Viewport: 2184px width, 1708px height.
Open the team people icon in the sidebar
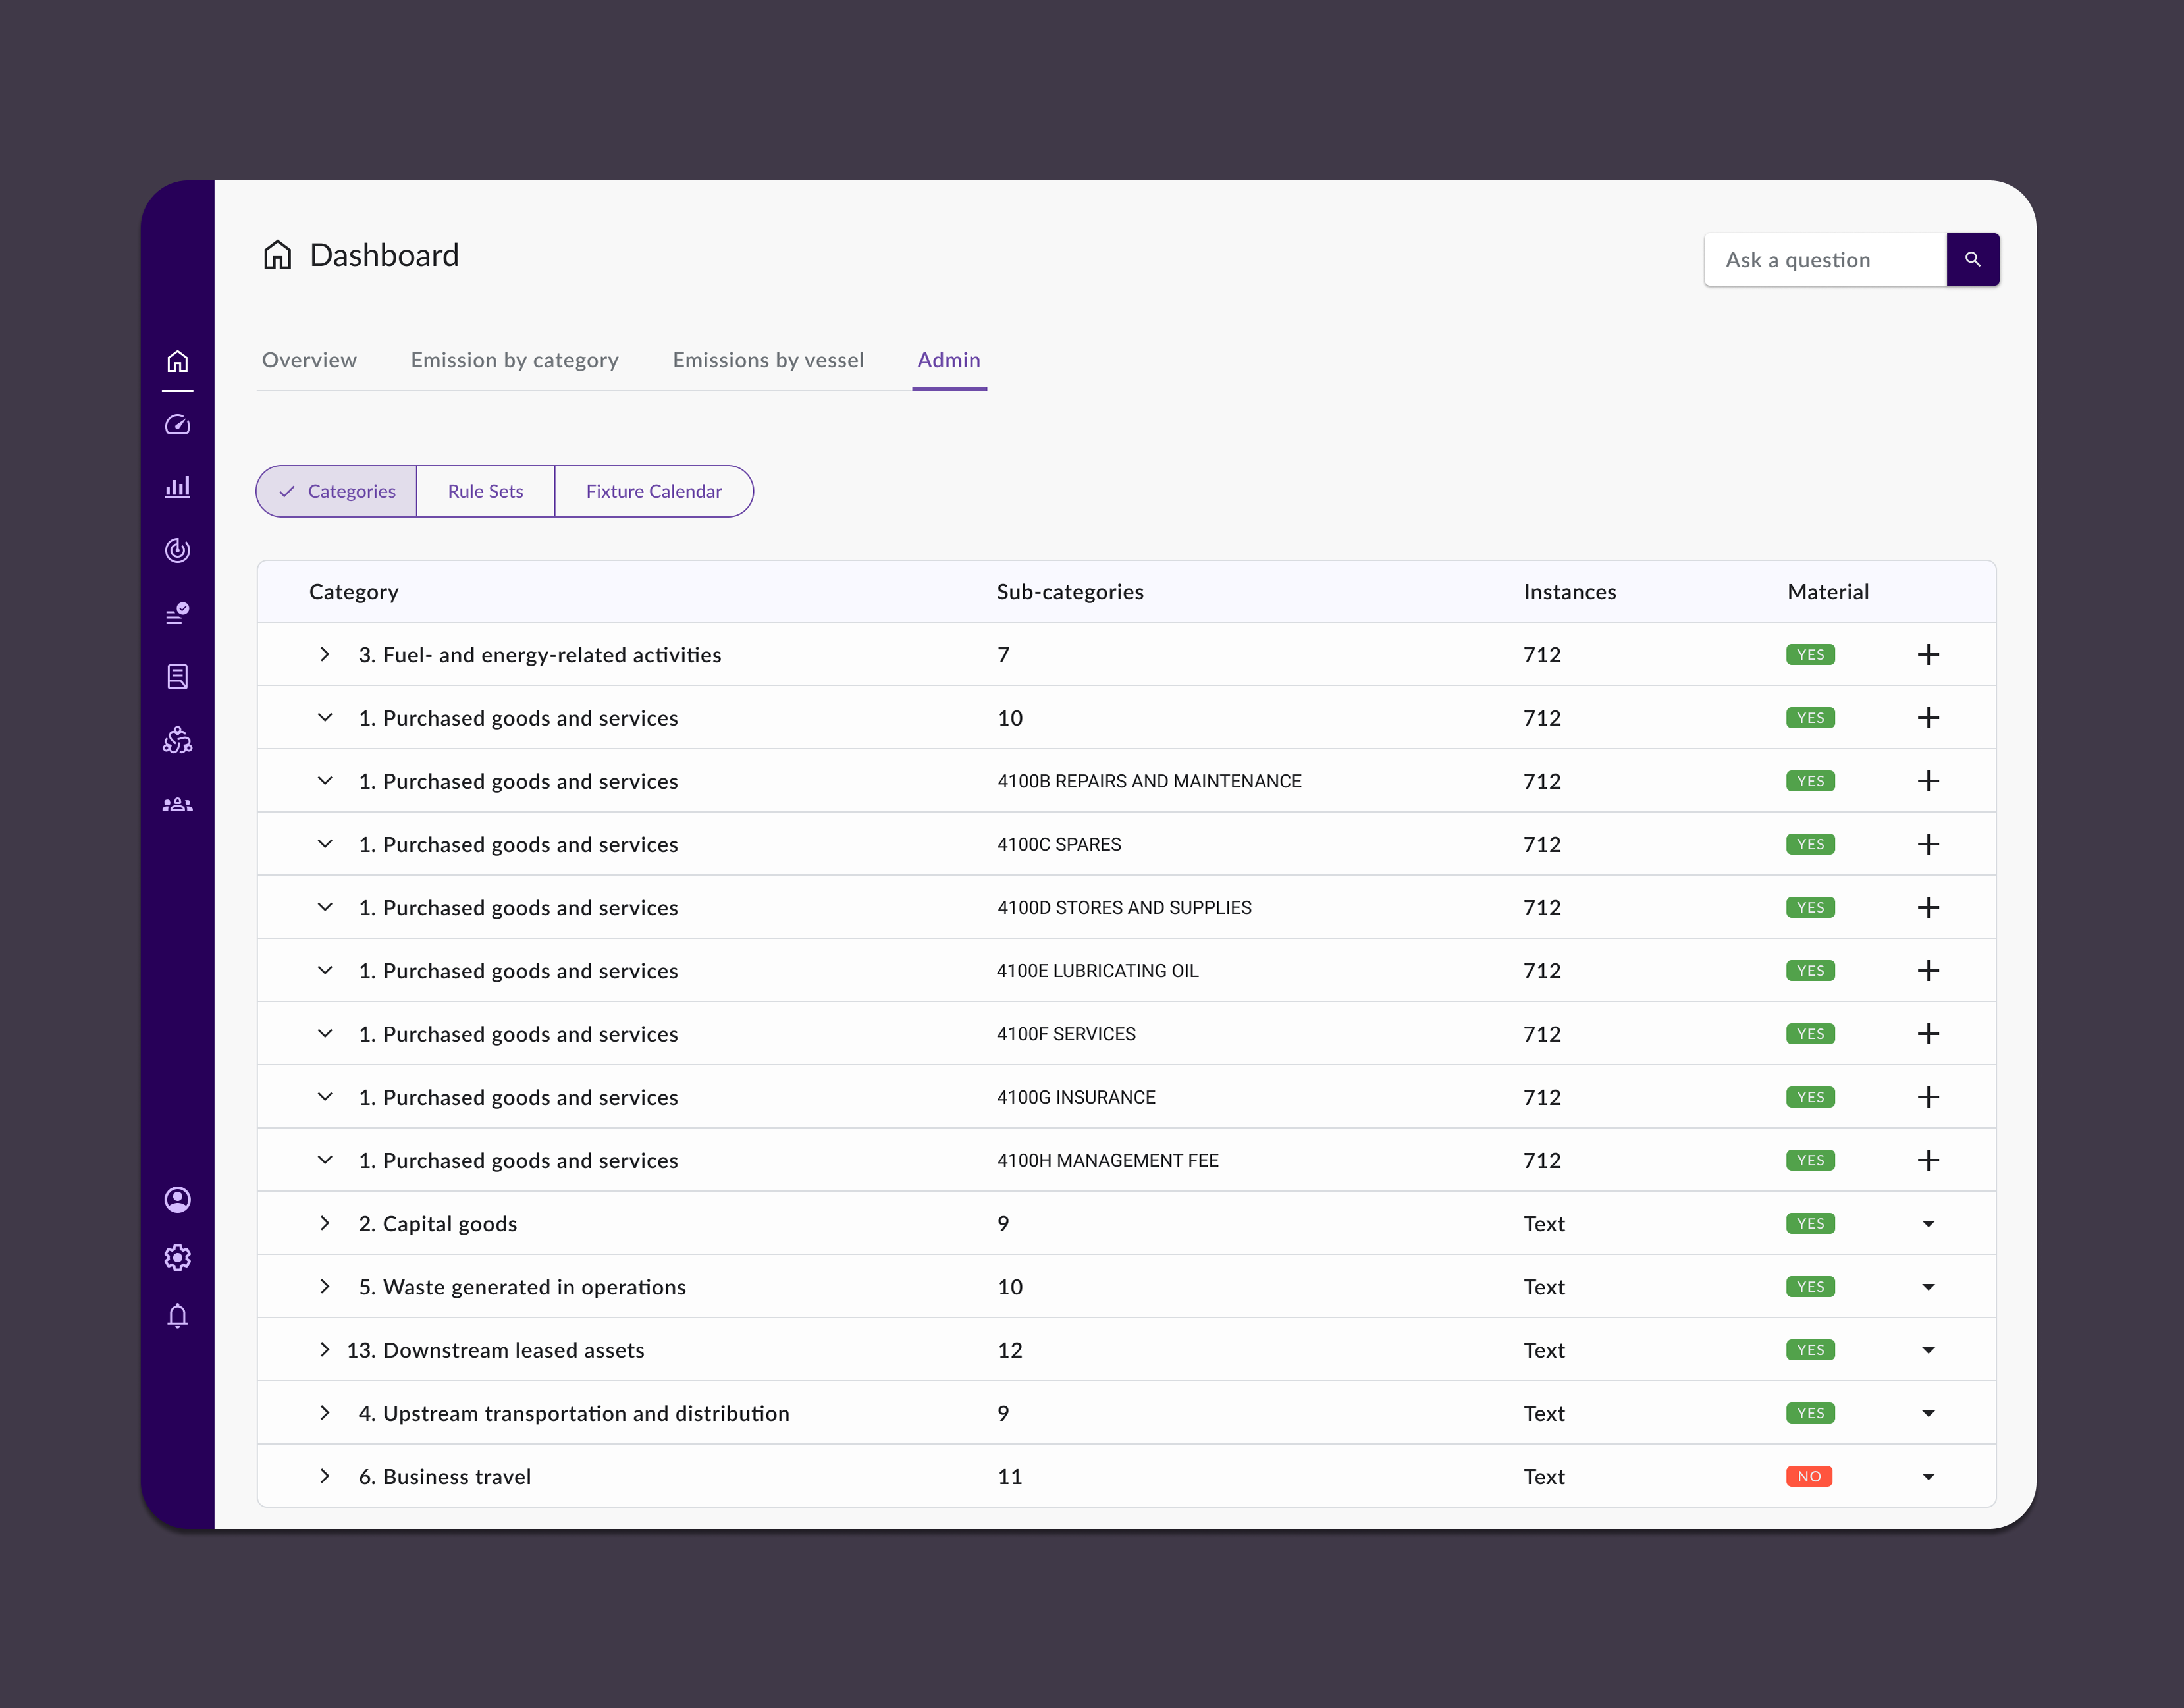[x=177, y=805]
